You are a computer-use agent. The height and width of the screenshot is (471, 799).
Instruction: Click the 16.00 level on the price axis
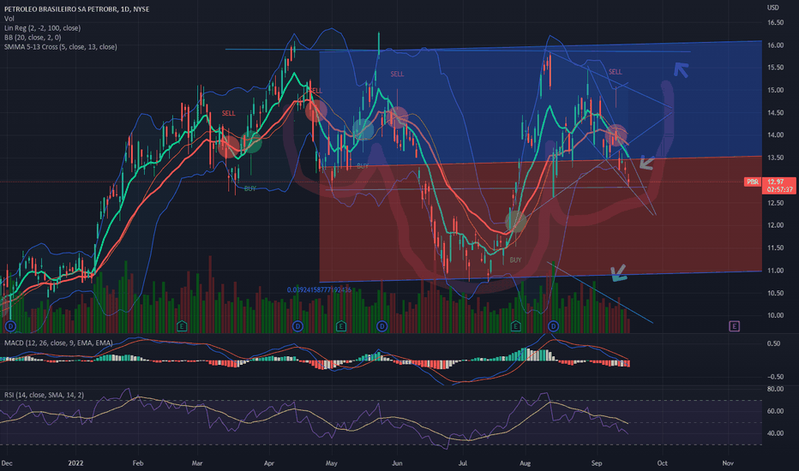[776, 45]
